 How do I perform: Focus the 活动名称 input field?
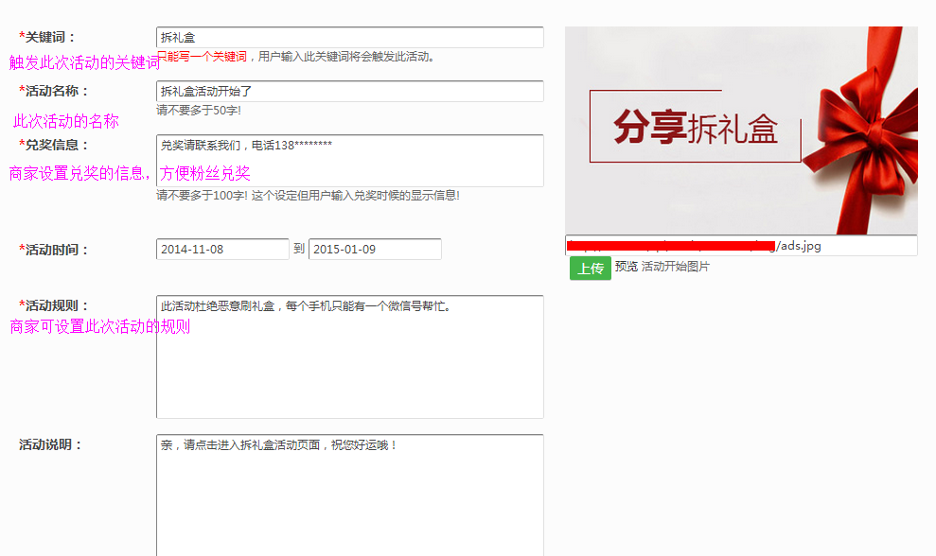pos(349,91)
